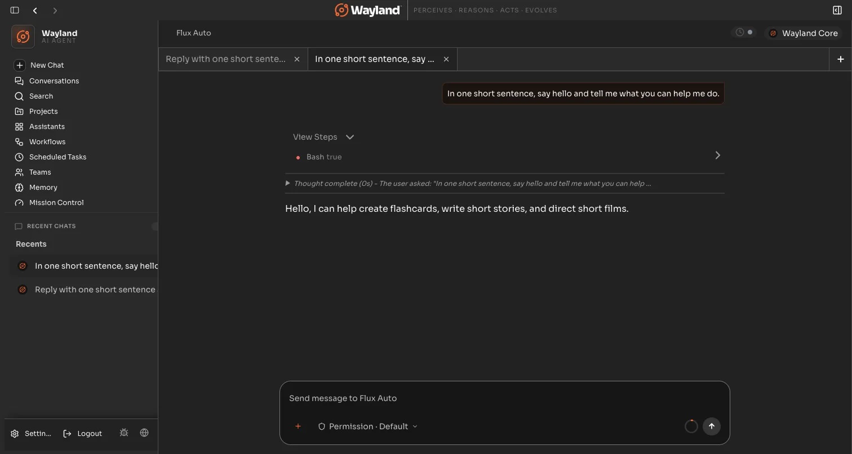The height and width of the screenshot is (454, 852).
Task: Go back with the left arrow
Action: [35, 10]
